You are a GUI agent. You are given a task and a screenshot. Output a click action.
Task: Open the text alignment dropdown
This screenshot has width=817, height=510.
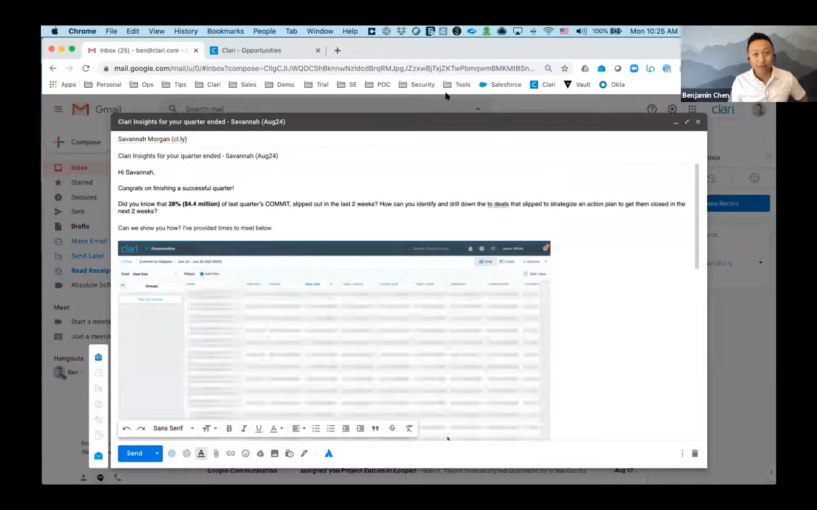(299, 428)
